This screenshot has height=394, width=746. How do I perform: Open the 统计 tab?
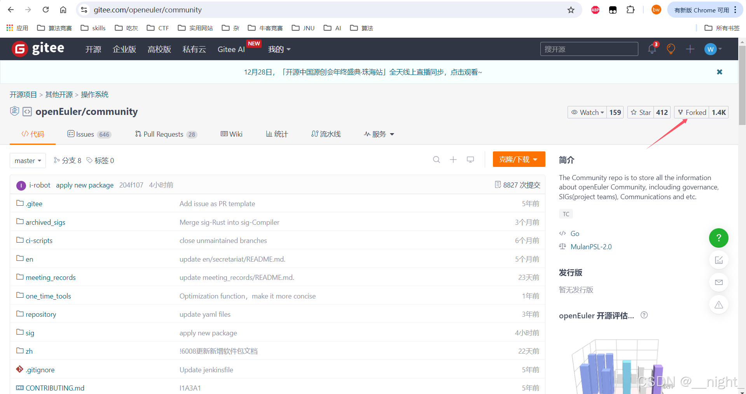click(277, 134)
